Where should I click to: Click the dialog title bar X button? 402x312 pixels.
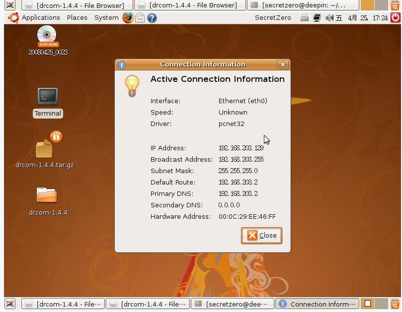(x=283, y=64)
